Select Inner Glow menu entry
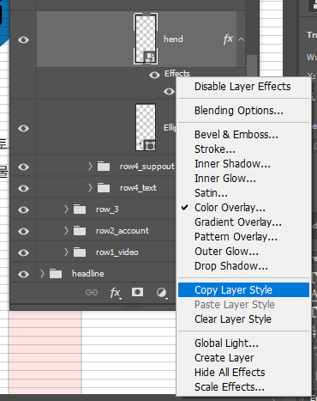This screenshot has height=401, width=317. pyautogui.click(x=243, y=179)
